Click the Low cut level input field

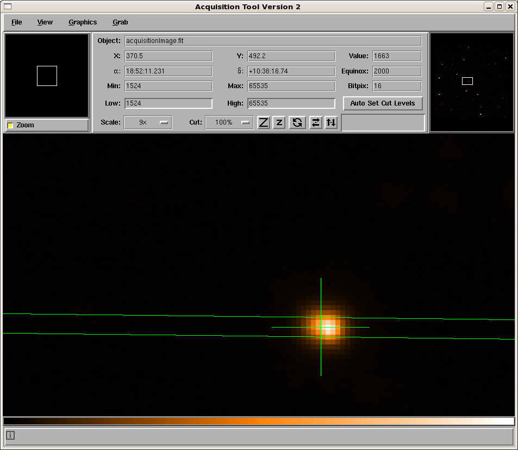point(168,103)
